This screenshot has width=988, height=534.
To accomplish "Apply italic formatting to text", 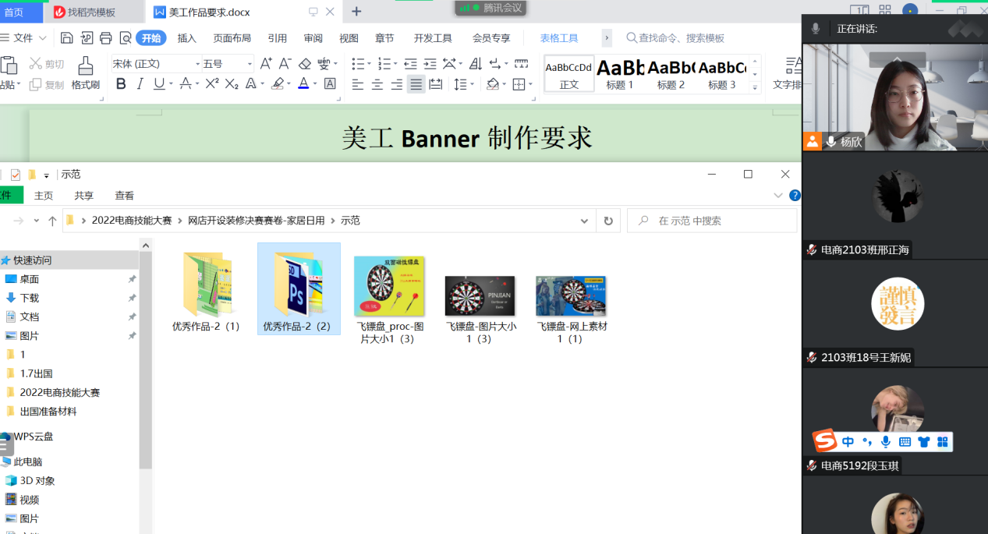I will [x=140, y=84].
